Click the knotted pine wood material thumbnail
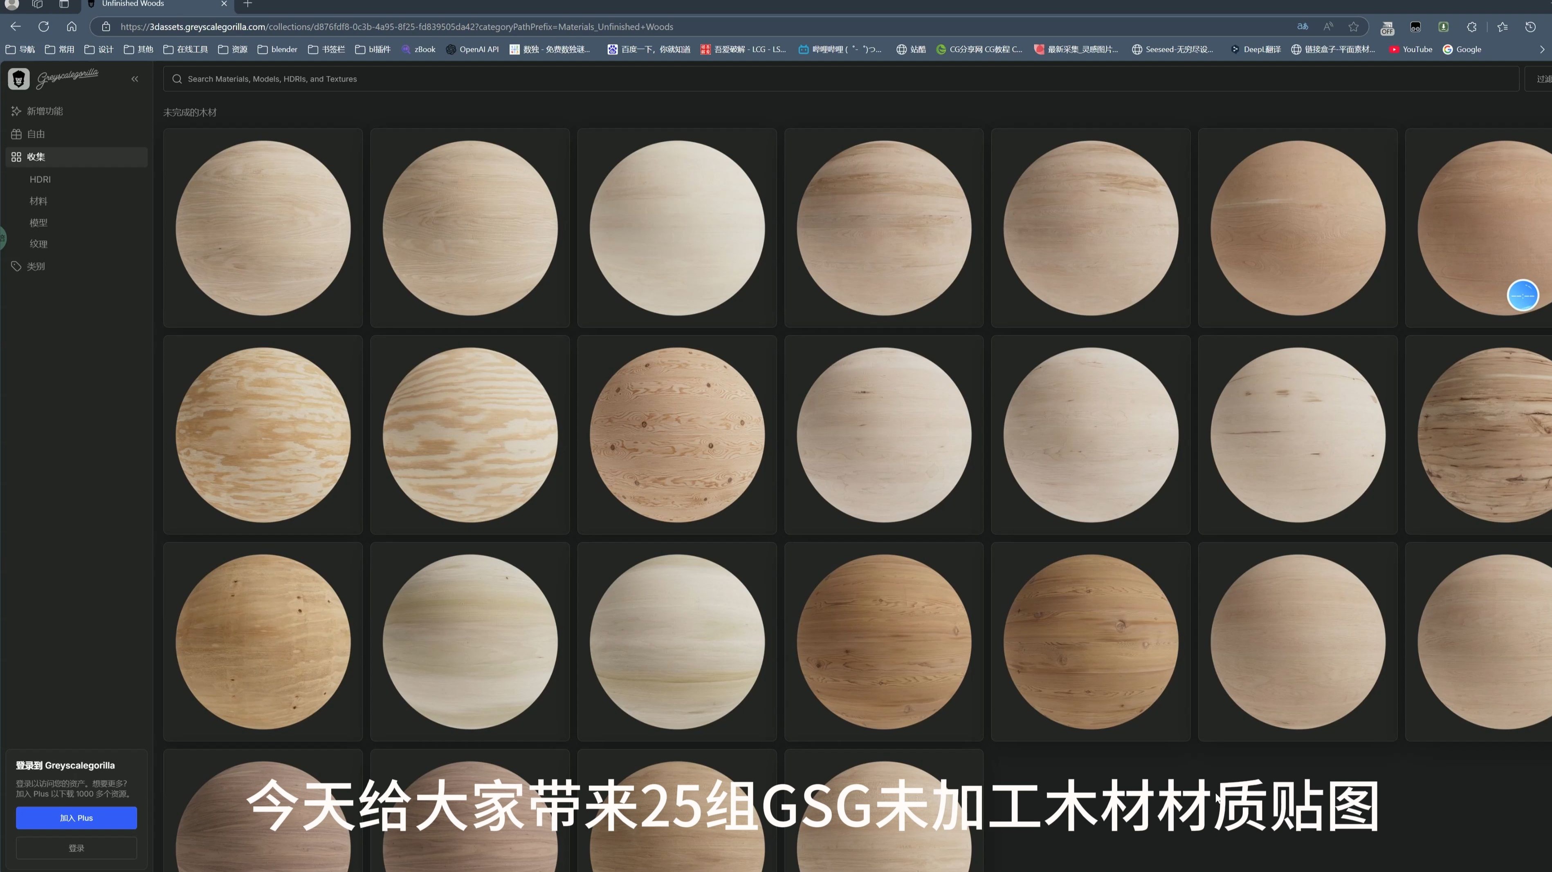 (676, 434)
